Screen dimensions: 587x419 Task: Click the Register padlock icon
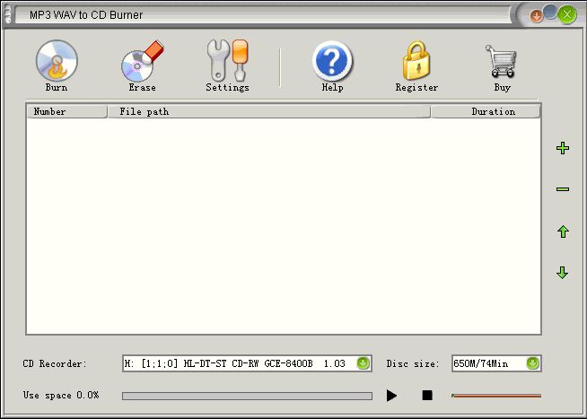pyautogui.click(x=416, y=60)
